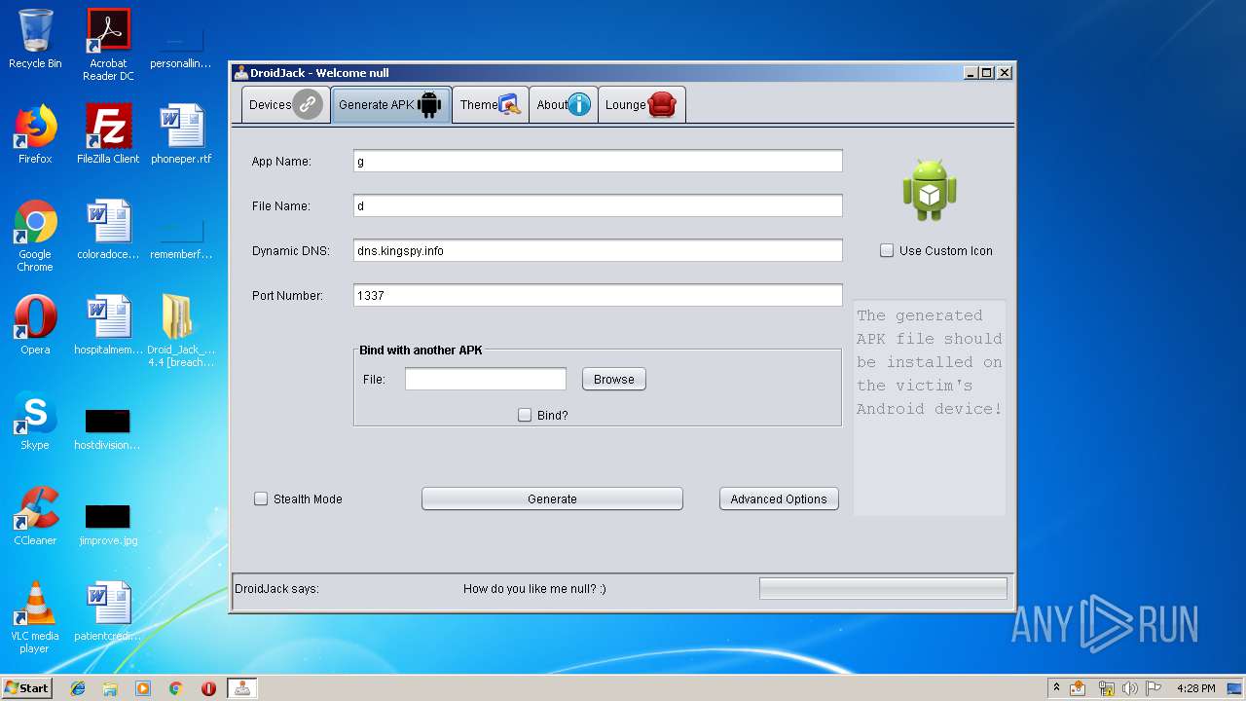This screenshot has height=701, width=1246.
Task: Open the Lounge tab
Action: tap(641, 105)
